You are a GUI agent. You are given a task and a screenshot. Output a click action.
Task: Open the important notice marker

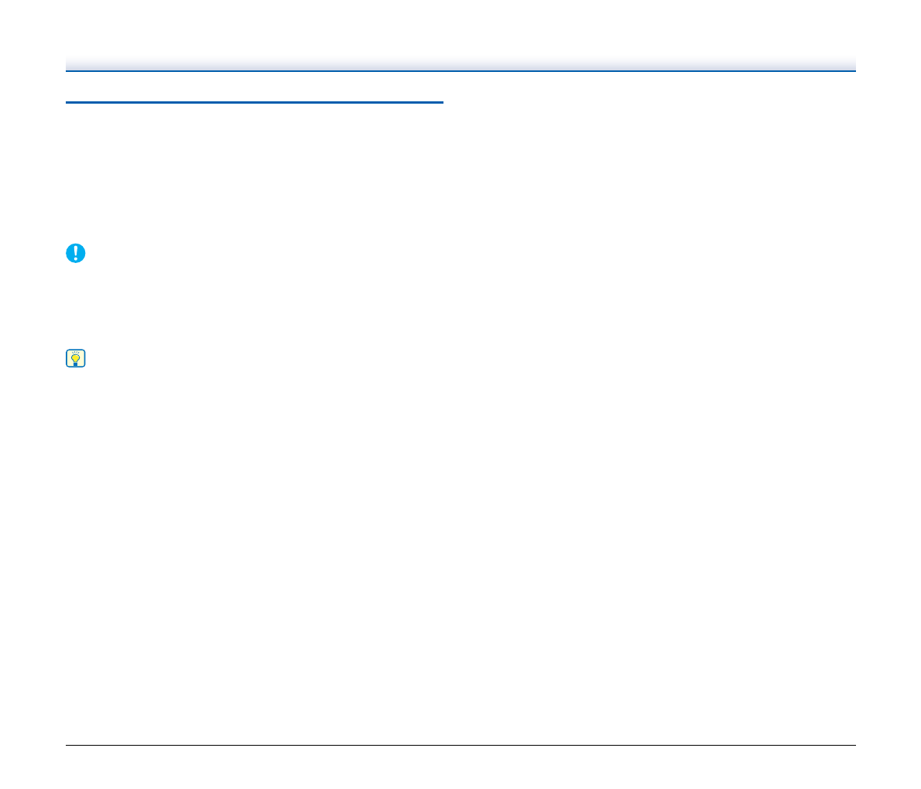click(75, 253)
